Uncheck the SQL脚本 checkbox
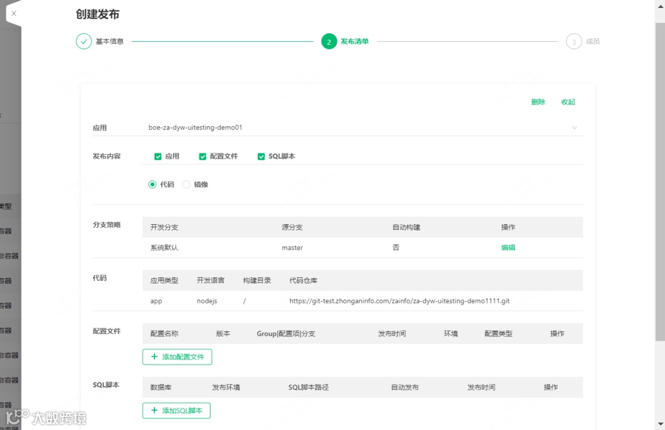Viewport: 665px width, 430px height. point(261,156)
